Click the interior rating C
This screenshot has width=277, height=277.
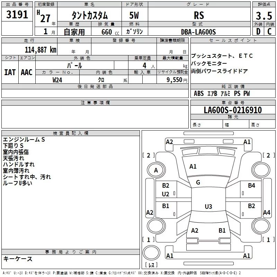click(x=269, y=32)
